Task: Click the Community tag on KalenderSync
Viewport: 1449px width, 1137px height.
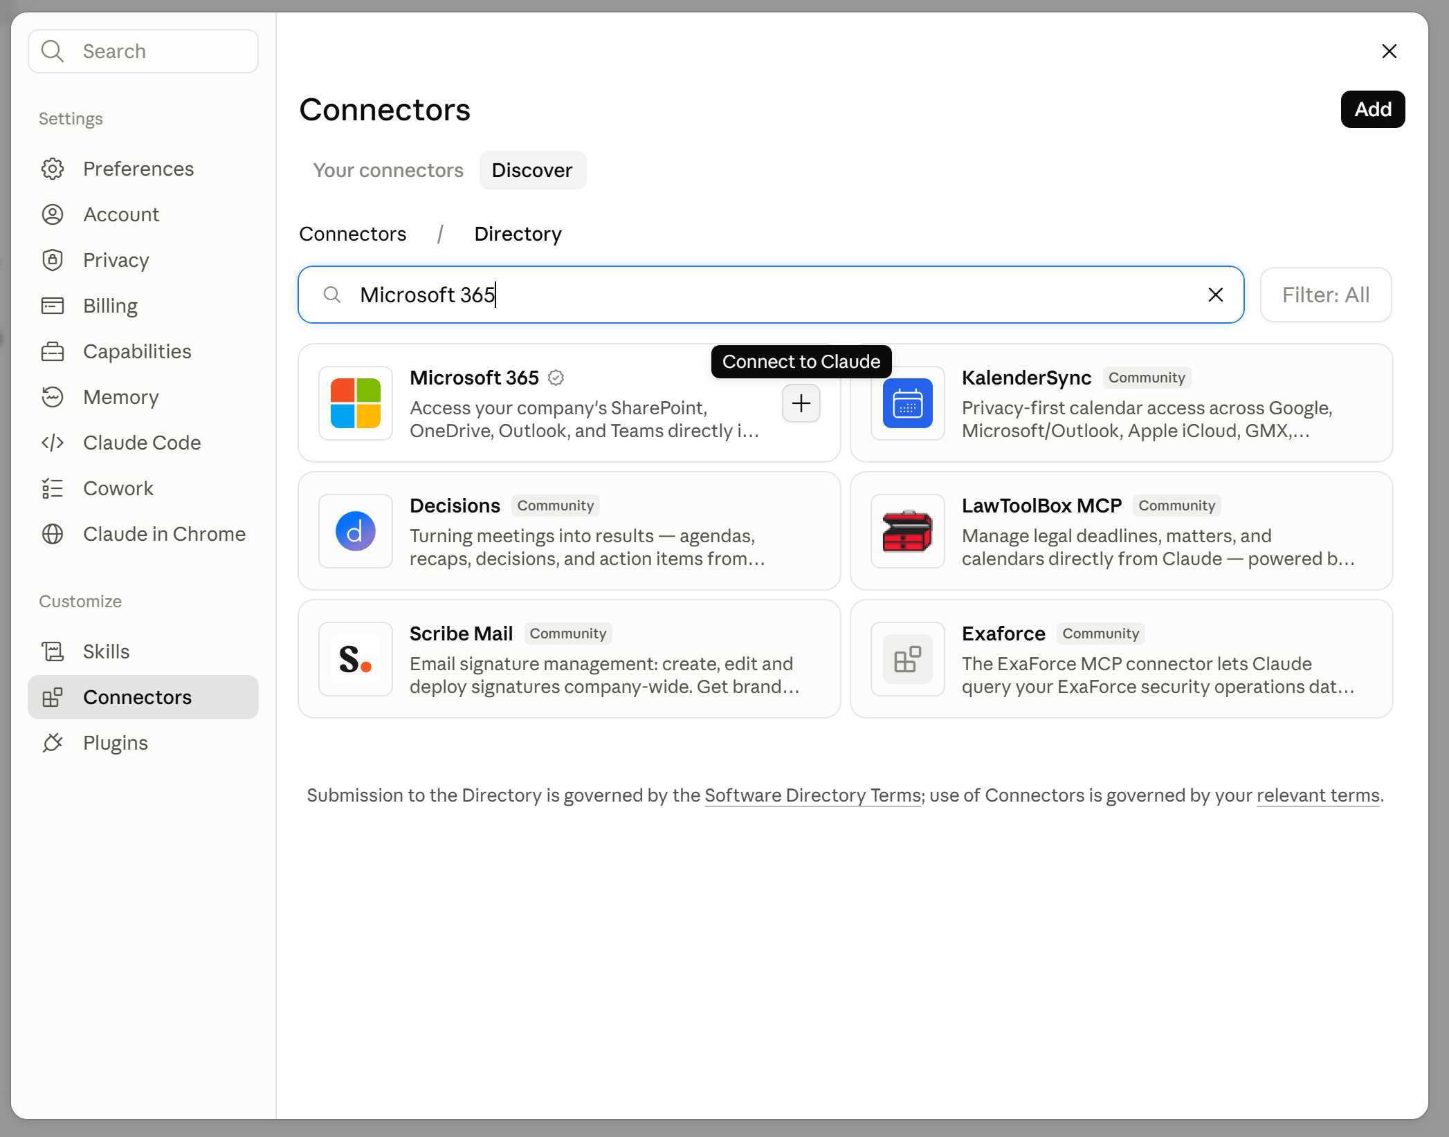Action: 1147,378
